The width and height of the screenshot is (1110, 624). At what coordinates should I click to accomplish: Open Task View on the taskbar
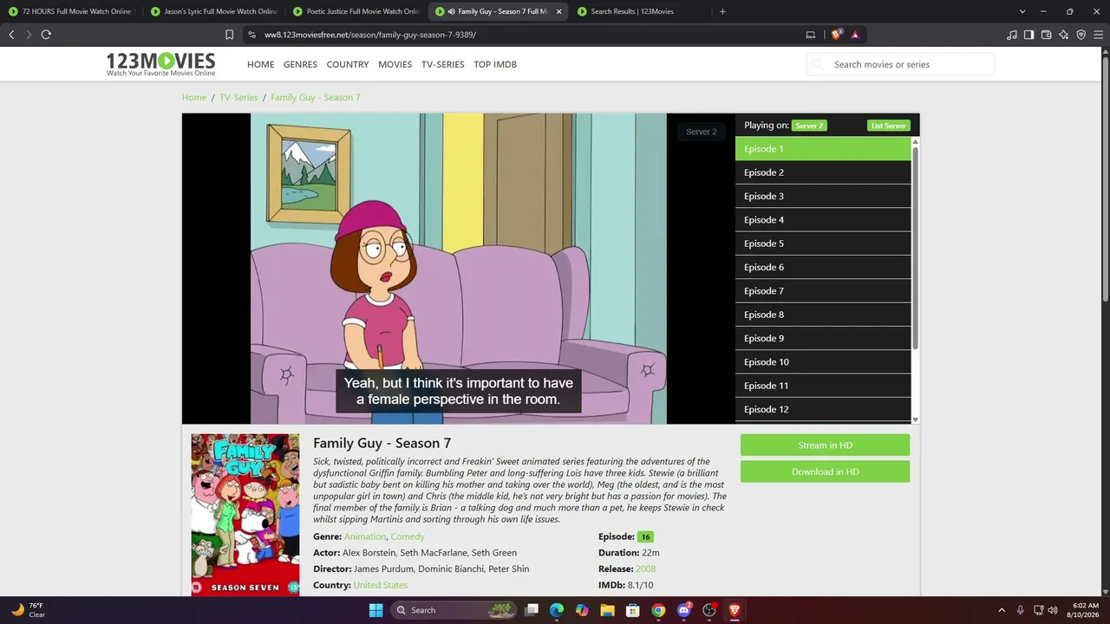532,610
